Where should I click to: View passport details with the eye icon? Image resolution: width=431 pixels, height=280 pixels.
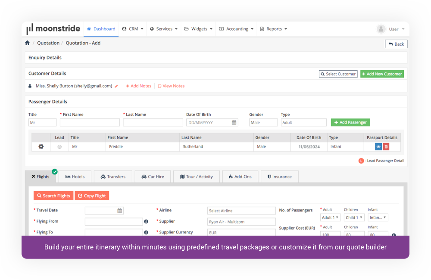[378, 147]
